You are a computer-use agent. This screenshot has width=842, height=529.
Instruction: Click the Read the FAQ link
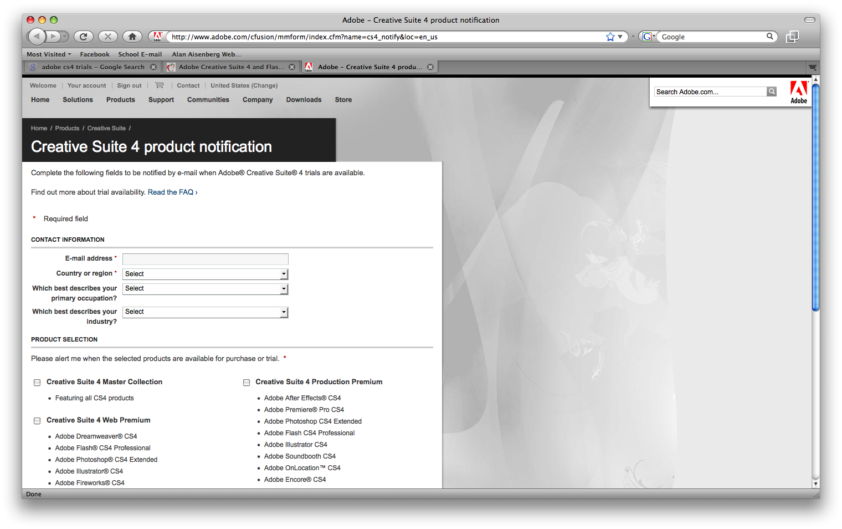(172, 192)
